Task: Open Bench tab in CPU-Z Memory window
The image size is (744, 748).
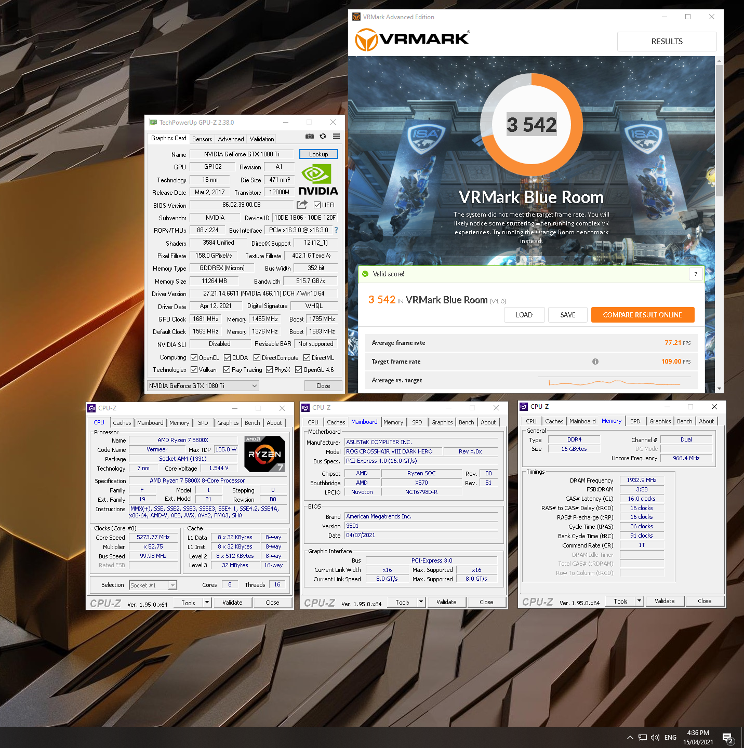Action: 684,421
